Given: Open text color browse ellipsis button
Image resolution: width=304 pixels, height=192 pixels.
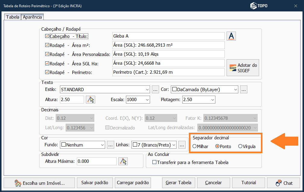Looking at the screenshot, I should [x=244, y=89].
